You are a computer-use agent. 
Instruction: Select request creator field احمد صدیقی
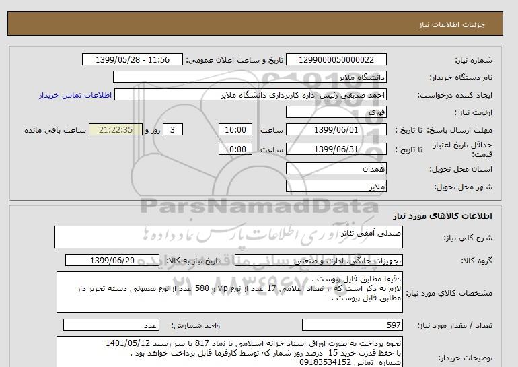tap(250, 94)
